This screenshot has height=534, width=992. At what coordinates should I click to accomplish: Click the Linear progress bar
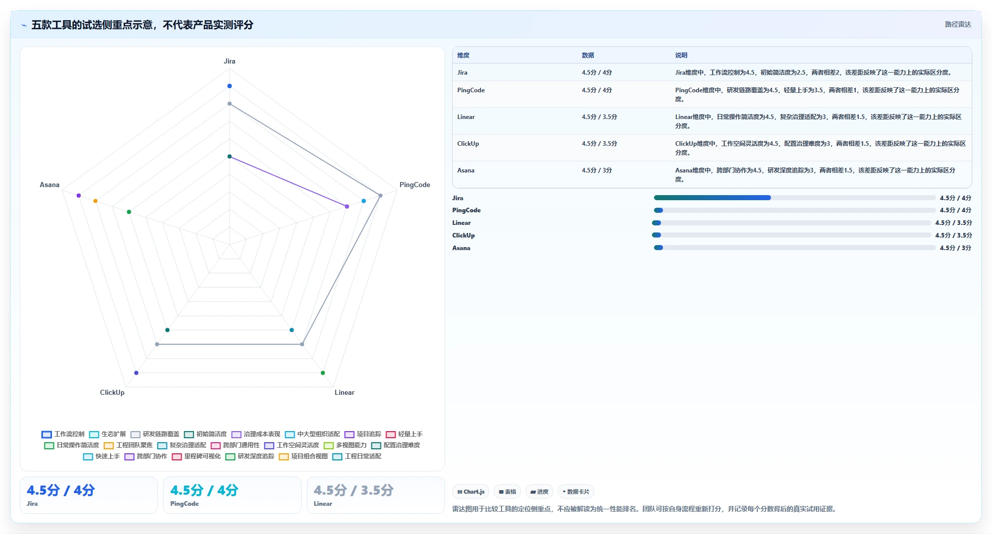coord(792,222)
